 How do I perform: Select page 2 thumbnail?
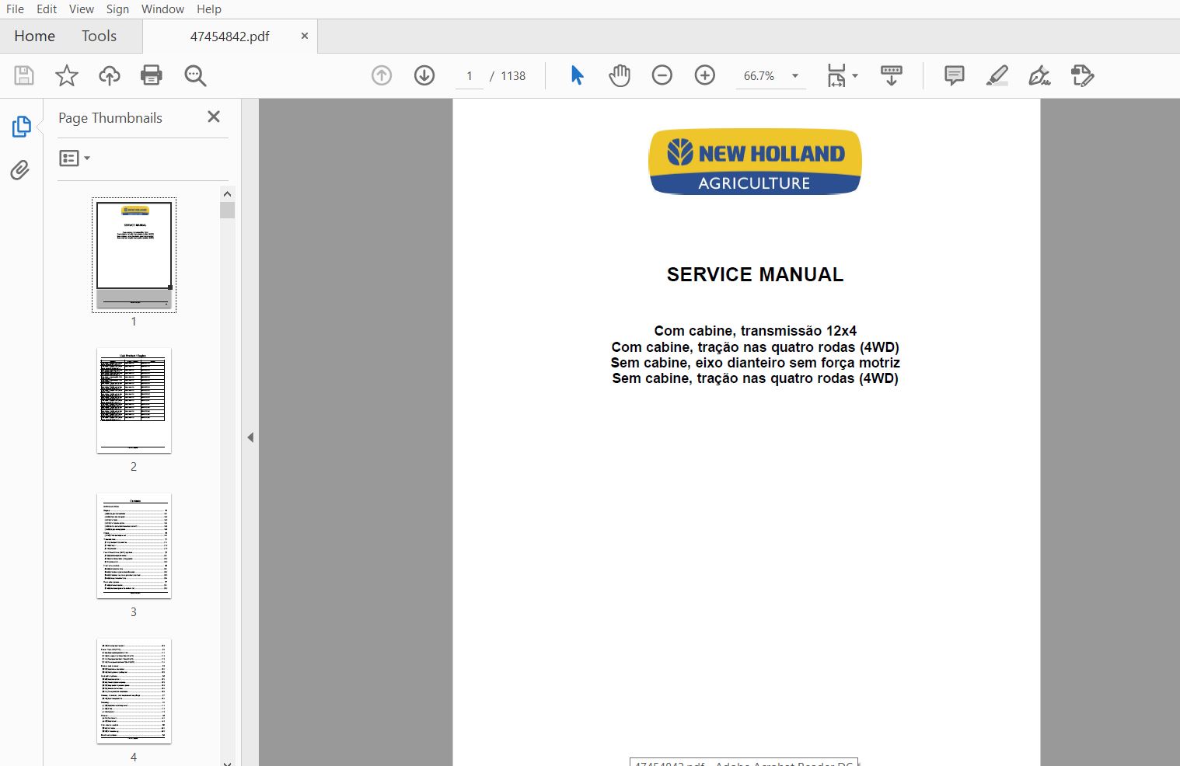coord(134,400)
